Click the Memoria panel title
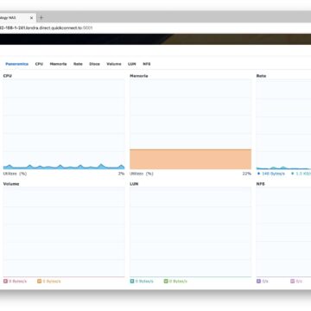311x311 pixels. [x=139, y=76]
